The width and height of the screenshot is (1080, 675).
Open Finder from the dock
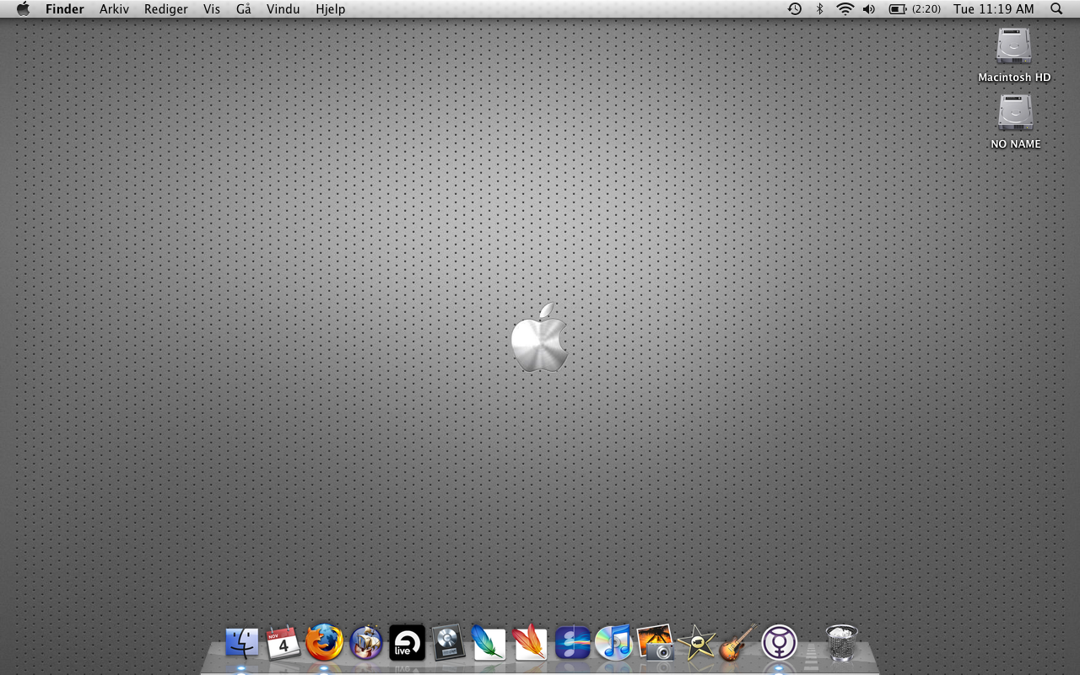pyautogui.click(x=242, y=643)
